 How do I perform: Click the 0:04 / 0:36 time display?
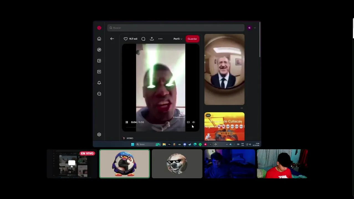tap(137, 122)
